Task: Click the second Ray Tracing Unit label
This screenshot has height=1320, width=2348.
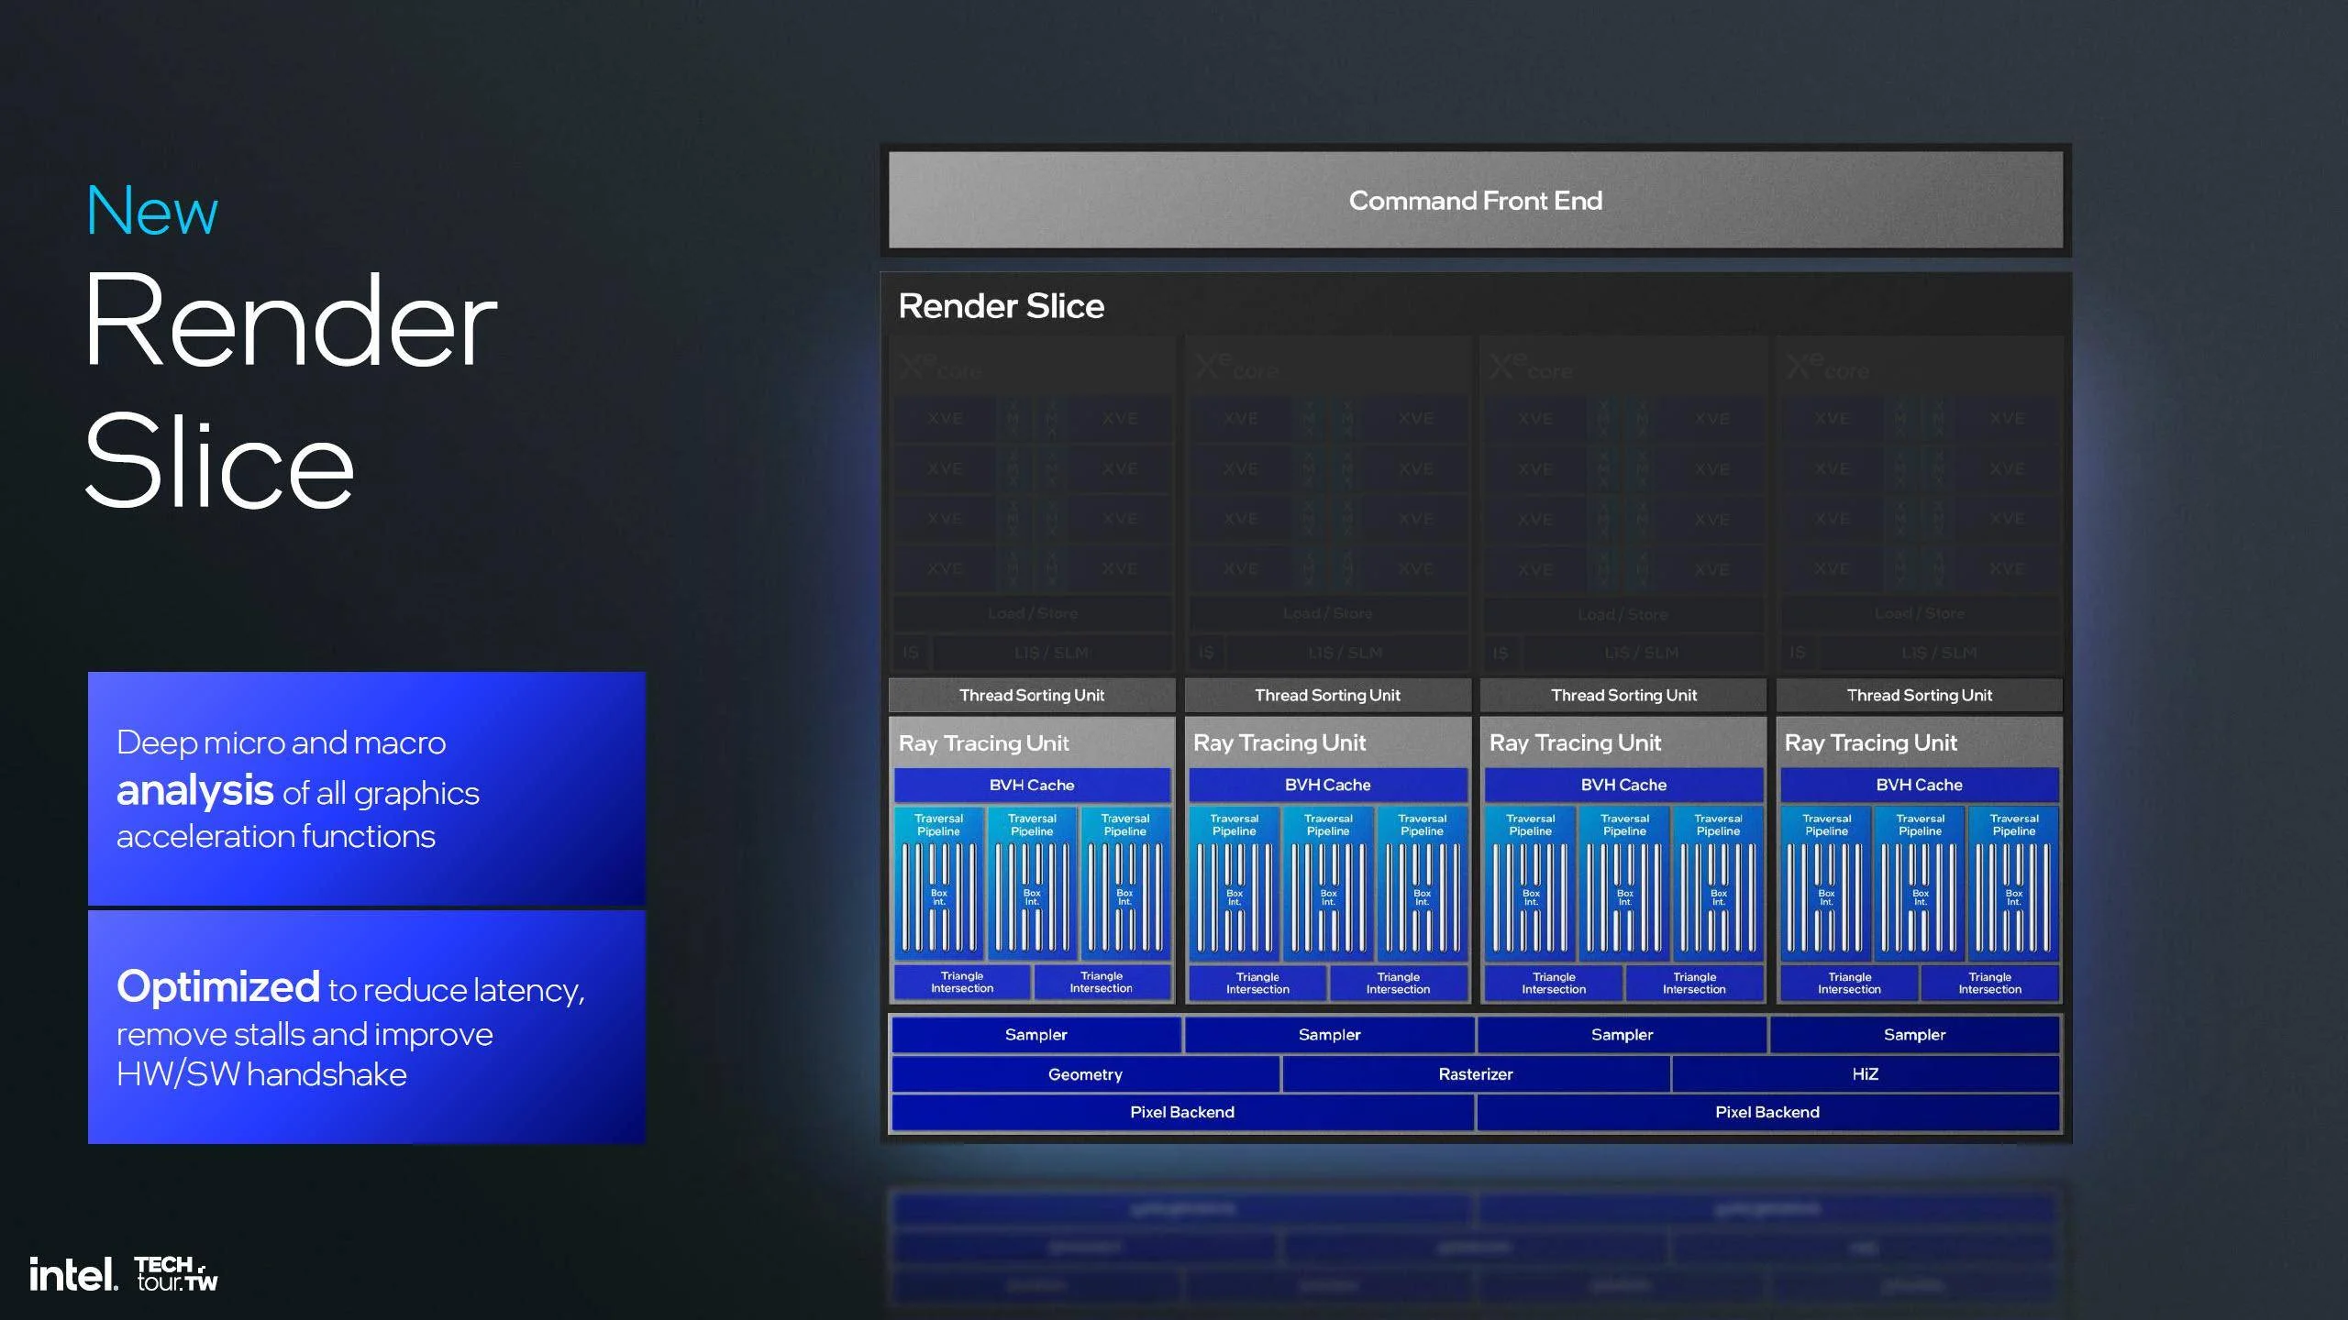Action: click(x=1279, y=743)
